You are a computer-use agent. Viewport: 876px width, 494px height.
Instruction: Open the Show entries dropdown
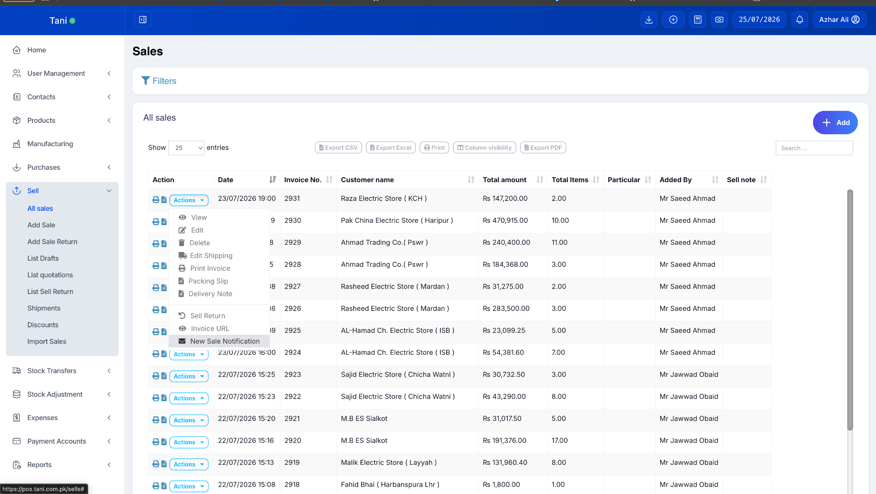187,148
